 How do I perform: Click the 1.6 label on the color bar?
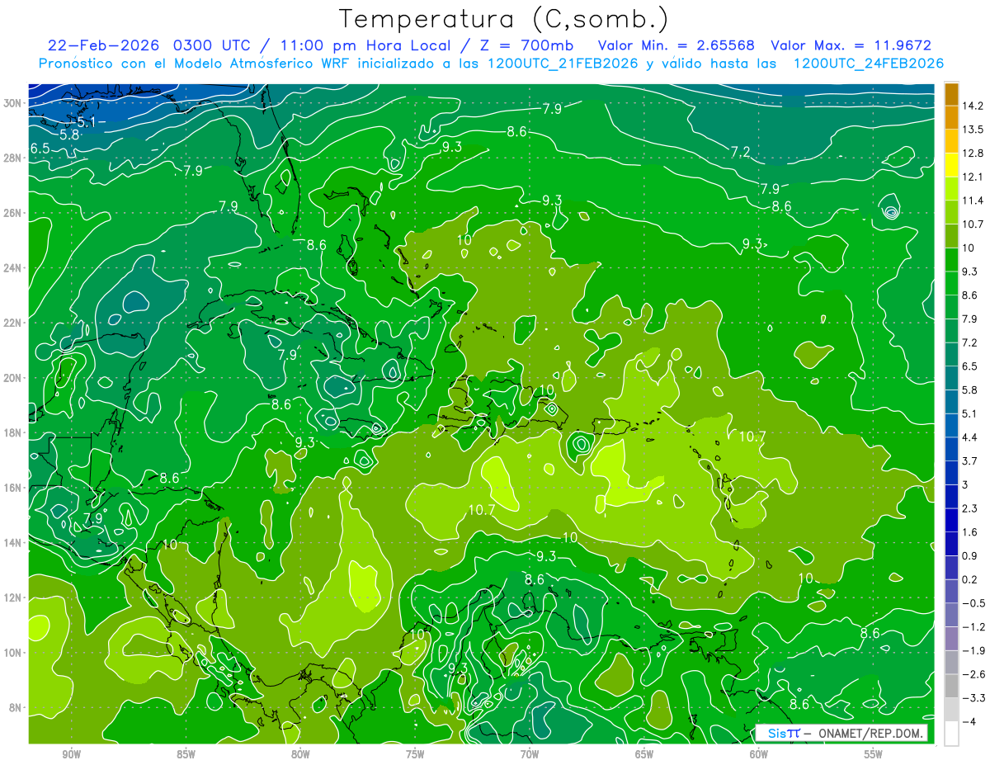[x=970, y=531]
